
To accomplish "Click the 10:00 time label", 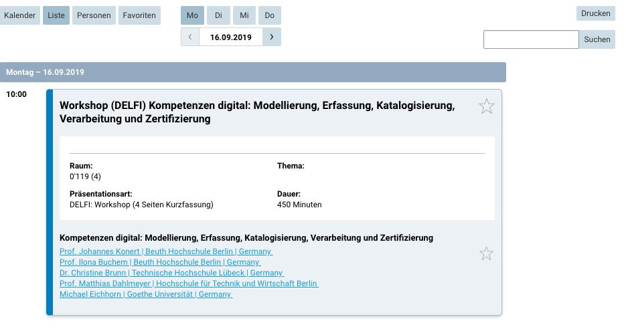I will coord(16,94).
